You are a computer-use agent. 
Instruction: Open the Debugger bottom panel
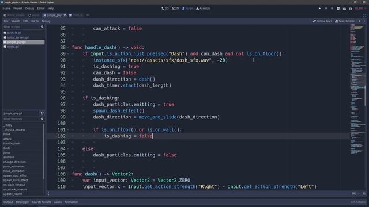[x=22, y=202]
